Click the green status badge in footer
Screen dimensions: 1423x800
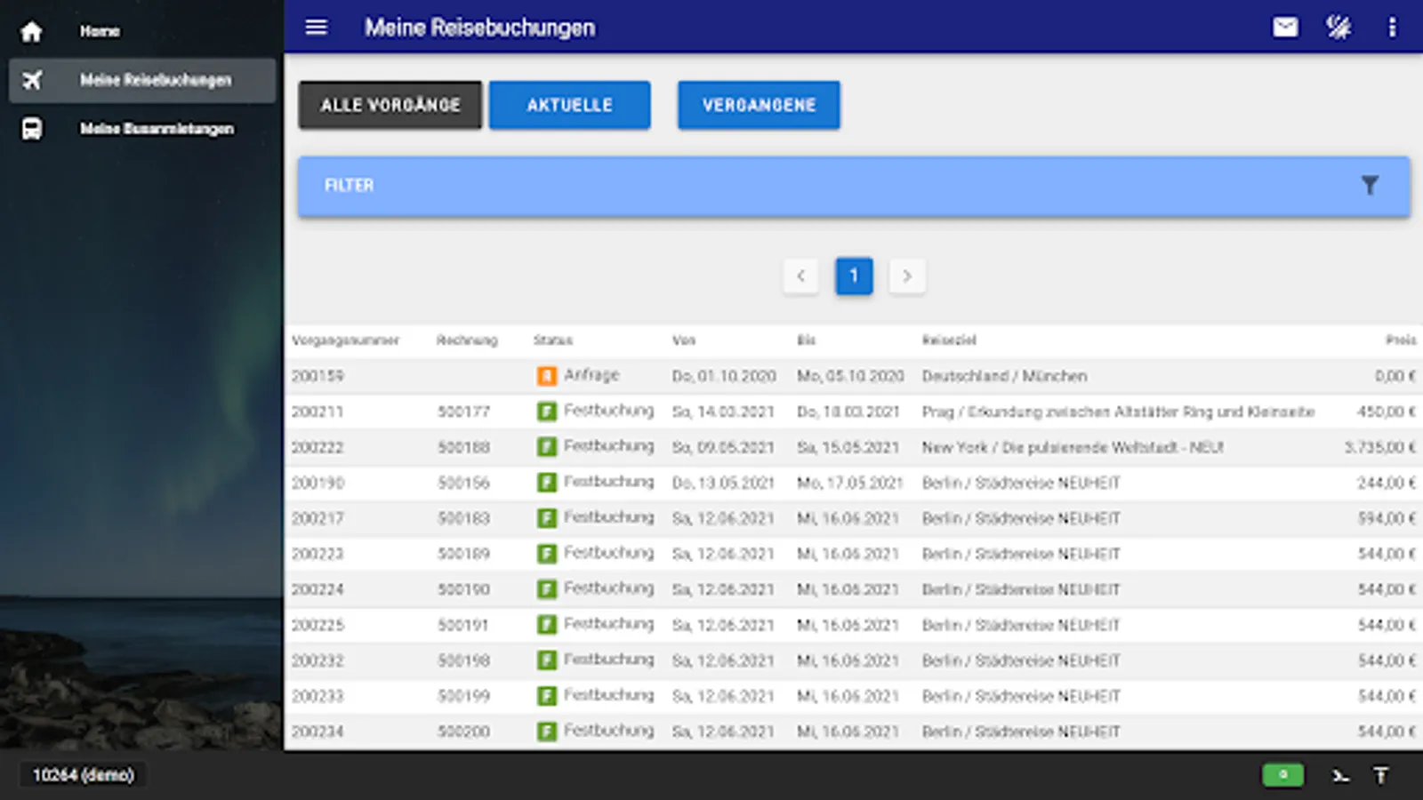1282,775
